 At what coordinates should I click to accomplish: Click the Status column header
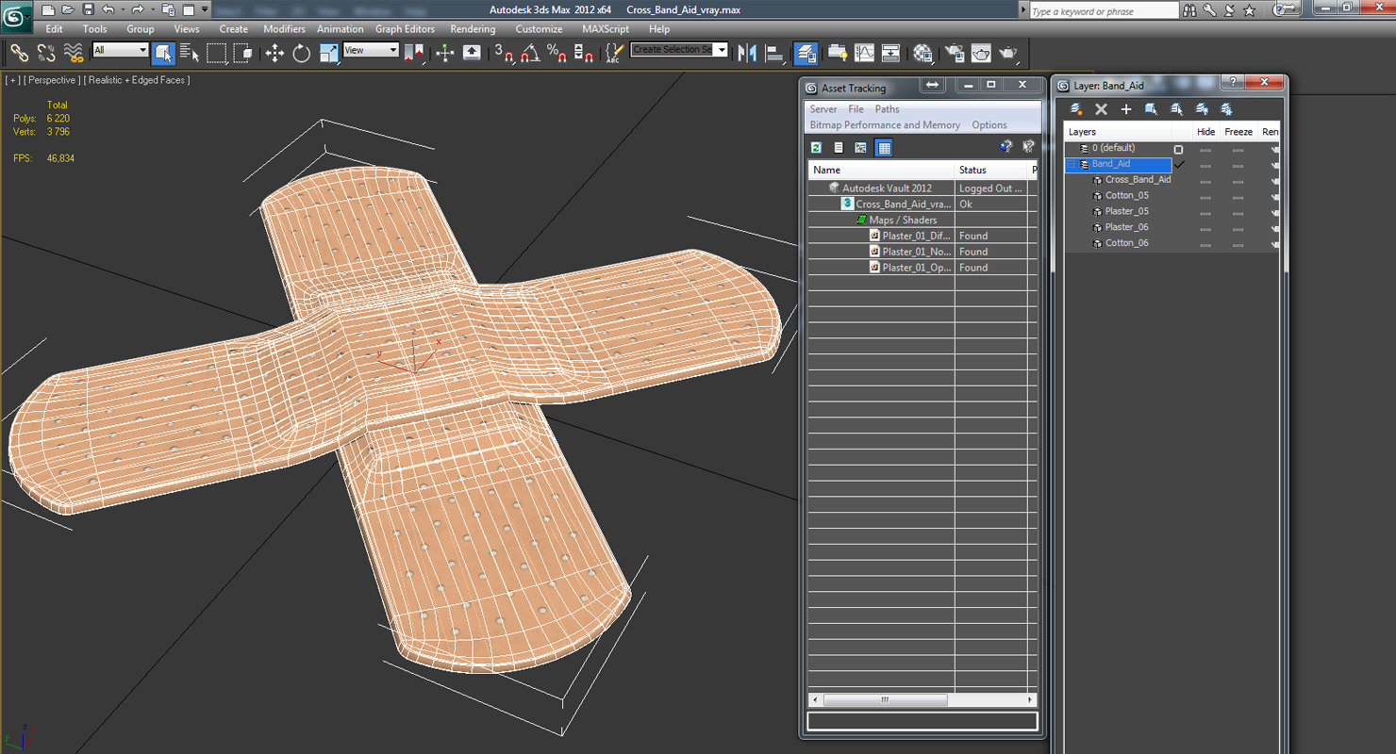(992, 170)
